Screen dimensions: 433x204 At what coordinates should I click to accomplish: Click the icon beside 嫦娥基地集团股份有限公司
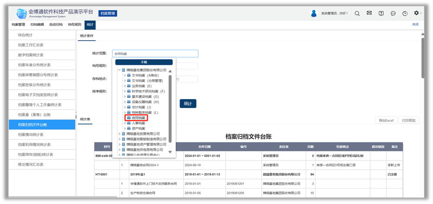(x=123, y=70)
